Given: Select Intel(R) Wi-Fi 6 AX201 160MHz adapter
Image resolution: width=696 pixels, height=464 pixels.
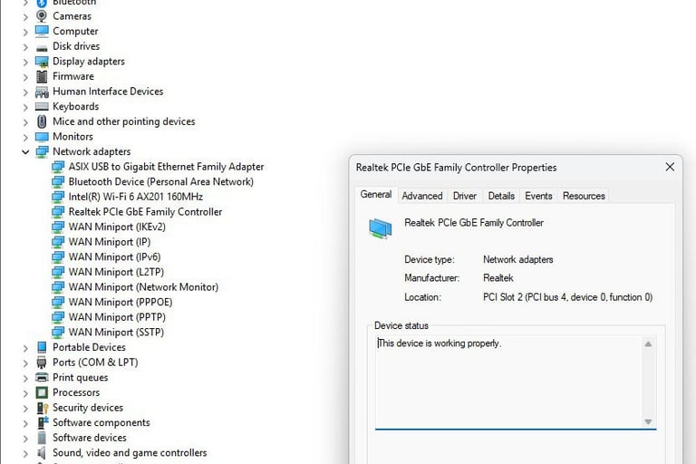Looking at the screenshot, I should point(135,197).
